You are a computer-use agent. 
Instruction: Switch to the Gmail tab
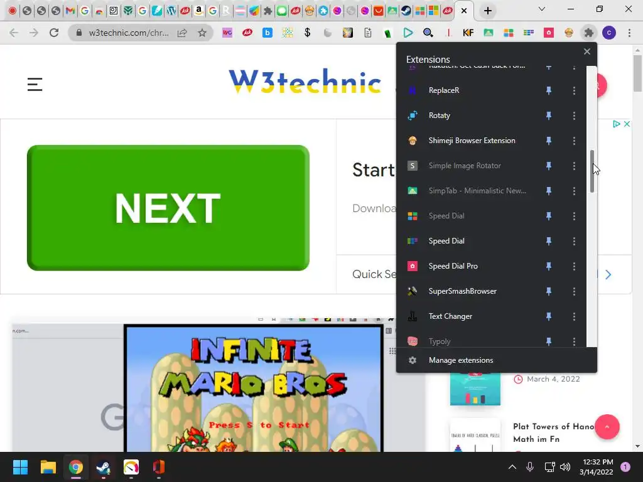click(x=70, y=11)
